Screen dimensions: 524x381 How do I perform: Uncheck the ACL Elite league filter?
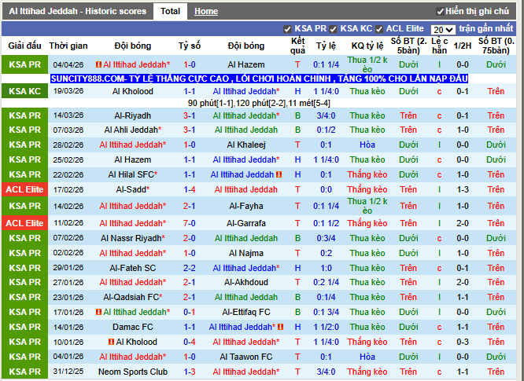click(378, 29)
